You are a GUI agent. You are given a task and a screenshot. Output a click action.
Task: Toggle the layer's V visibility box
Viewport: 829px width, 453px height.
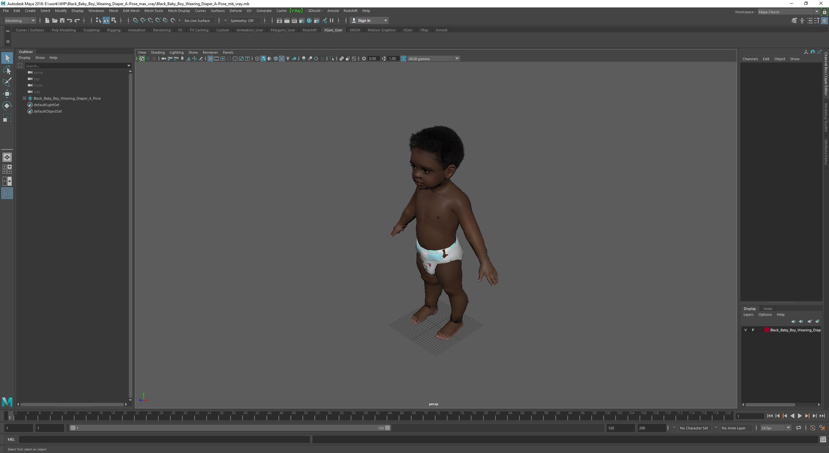(746, 330)
